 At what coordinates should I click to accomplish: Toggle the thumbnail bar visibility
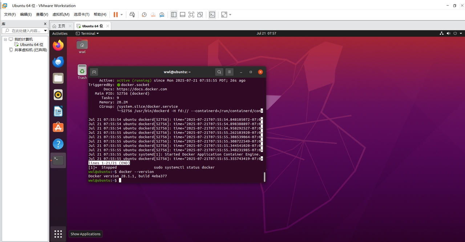point(182,14)
